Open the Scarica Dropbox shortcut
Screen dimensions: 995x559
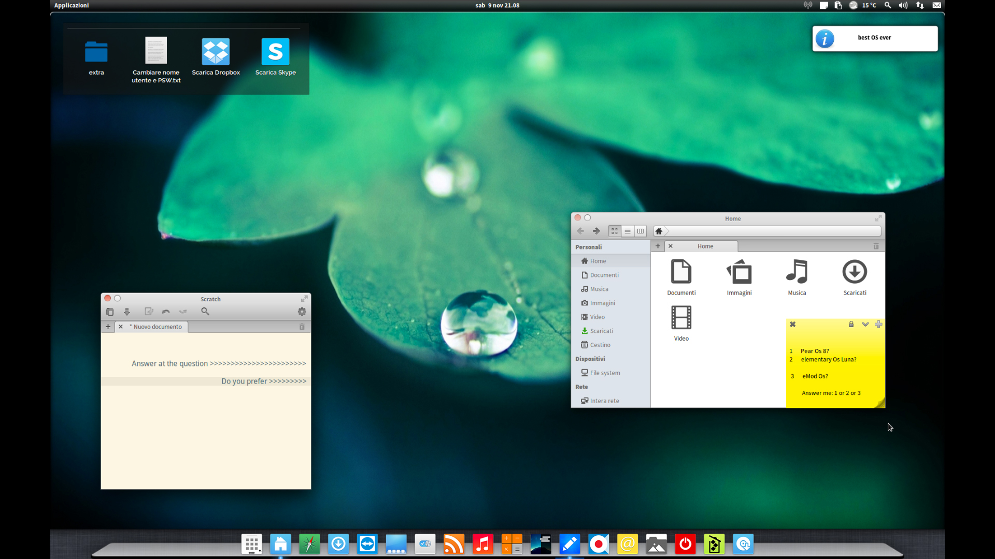pyautogui.click(x=216, y=57)
